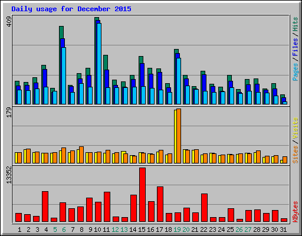This screenshot has height=236, width=302.
Task: Click the KBytes legend label
Action: pyautogui.click(x=296, y=212)
